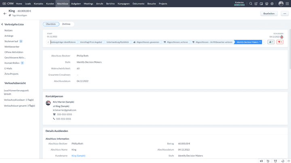This screenshot has width=291, height=163.
Task: Click the quick create plus icon
Action: click(256, 4)
